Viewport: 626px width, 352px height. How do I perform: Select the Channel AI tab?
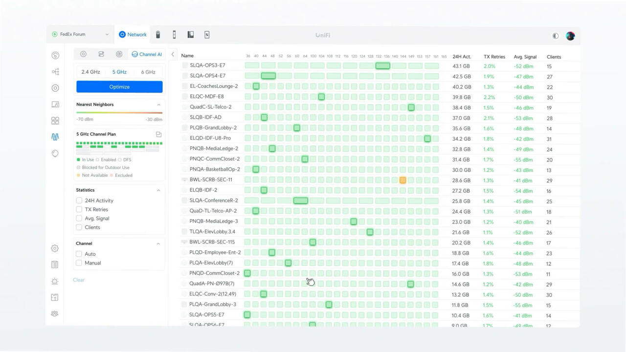click(146, 54)
